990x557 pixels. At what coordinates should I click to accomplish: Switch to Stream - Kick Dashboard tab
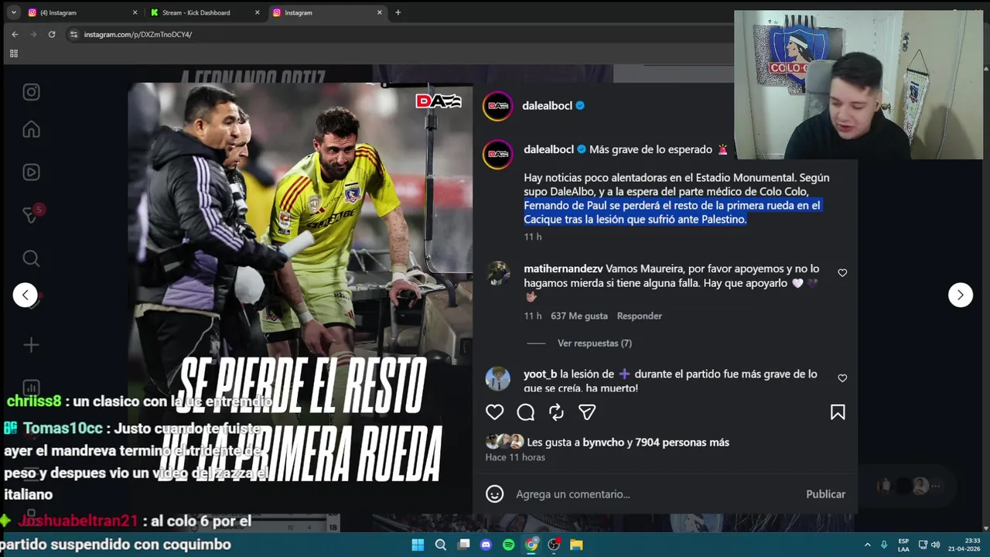point(205,12)
